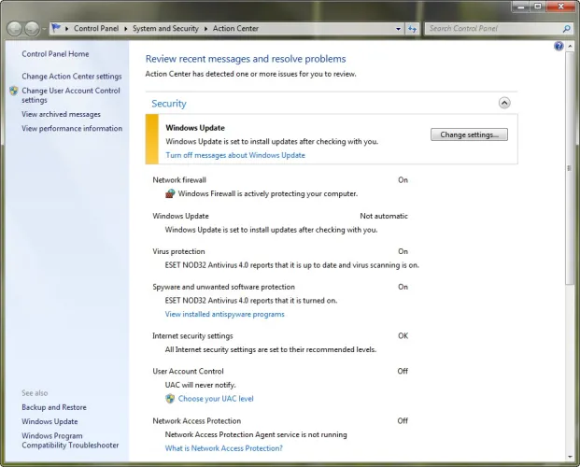580x467 pixels.
Task: Click Network Access Protection Agent service not running text
Action: point(256,434)
